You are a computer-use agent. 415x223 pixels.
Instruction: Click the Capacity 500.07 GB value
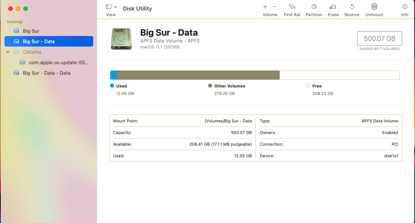point(241,133)
